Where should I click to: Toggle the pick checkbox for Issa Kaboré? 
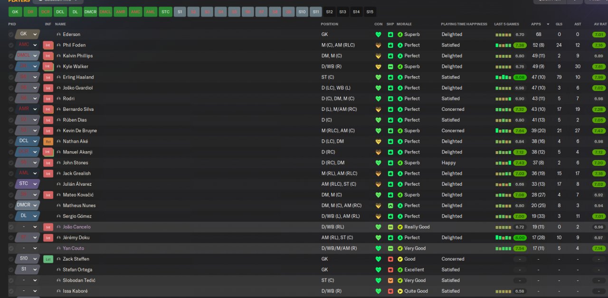pyautogui.click(x=11, y=291)
